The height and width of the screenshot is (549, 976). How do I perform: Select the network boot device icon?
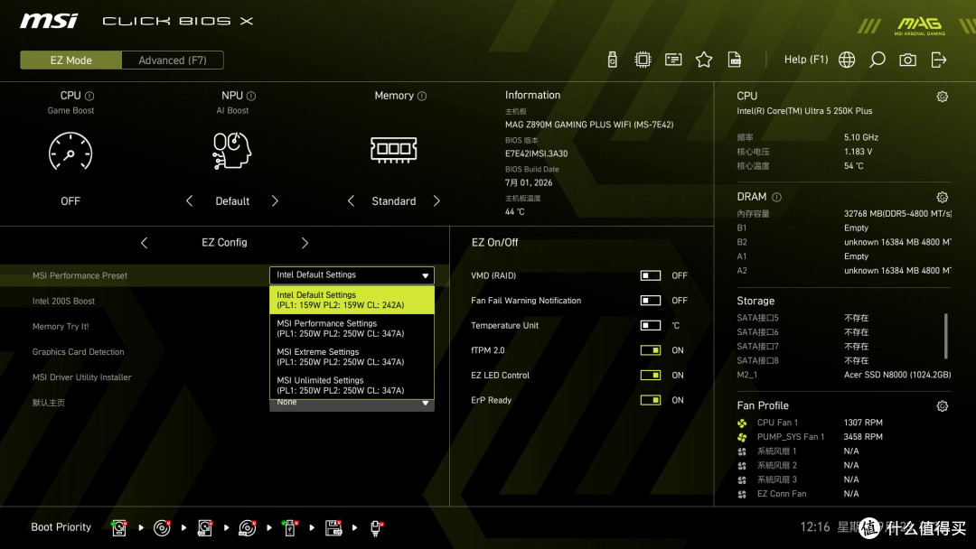pos(376,528)
